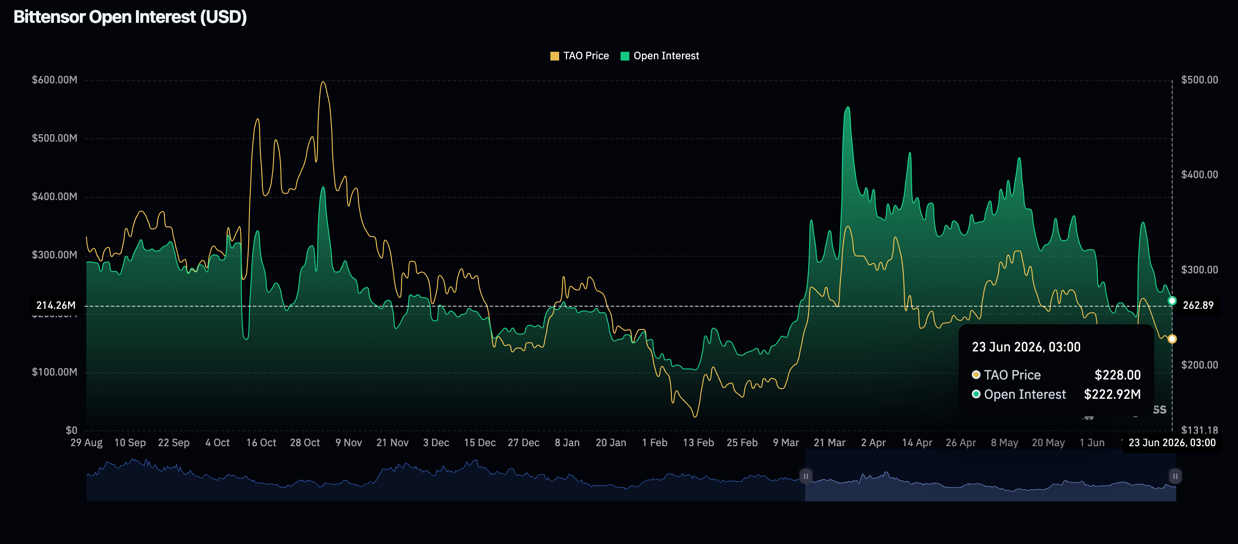Screen dimensions: 1238x544
Task: Click the "25 Feb" date on the x-axis
Action: tap(742, 443)
